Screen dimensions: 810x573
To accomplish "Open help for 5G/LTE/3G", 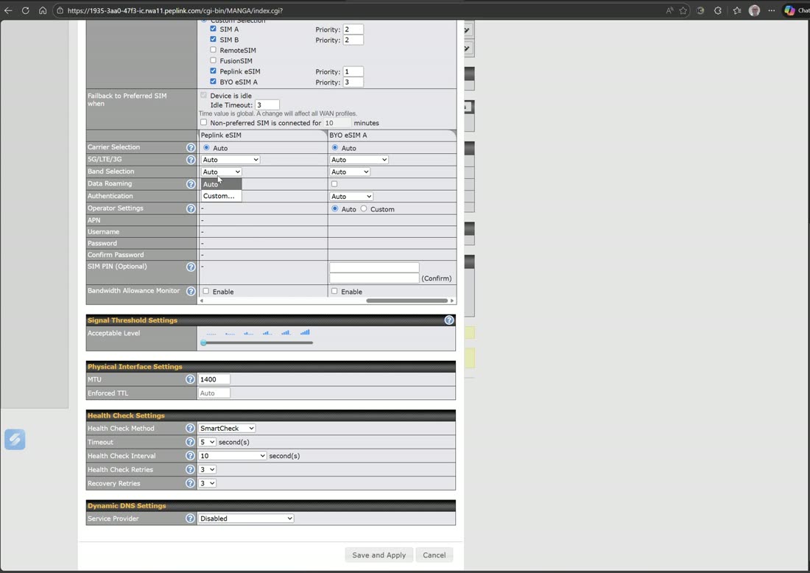I will (x=191, y=160).
